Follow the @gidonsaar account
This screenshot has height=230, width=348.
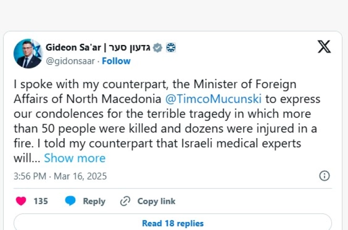pyautogui.click(x=116, y=61)
